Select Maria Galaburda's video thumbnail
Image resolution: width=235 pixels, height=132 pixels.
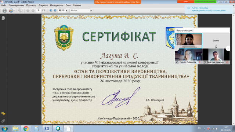[x=188, y=56]
